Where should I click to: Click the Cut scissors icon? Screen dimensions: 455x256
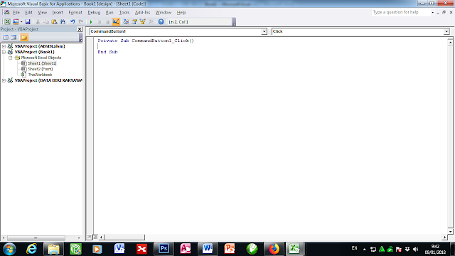38,22
